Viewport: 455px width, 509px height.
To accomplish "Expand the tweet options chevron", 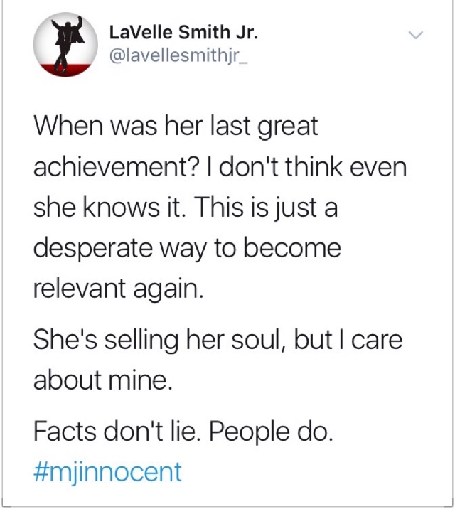I will pyautogui.click(x=416, y=34).
